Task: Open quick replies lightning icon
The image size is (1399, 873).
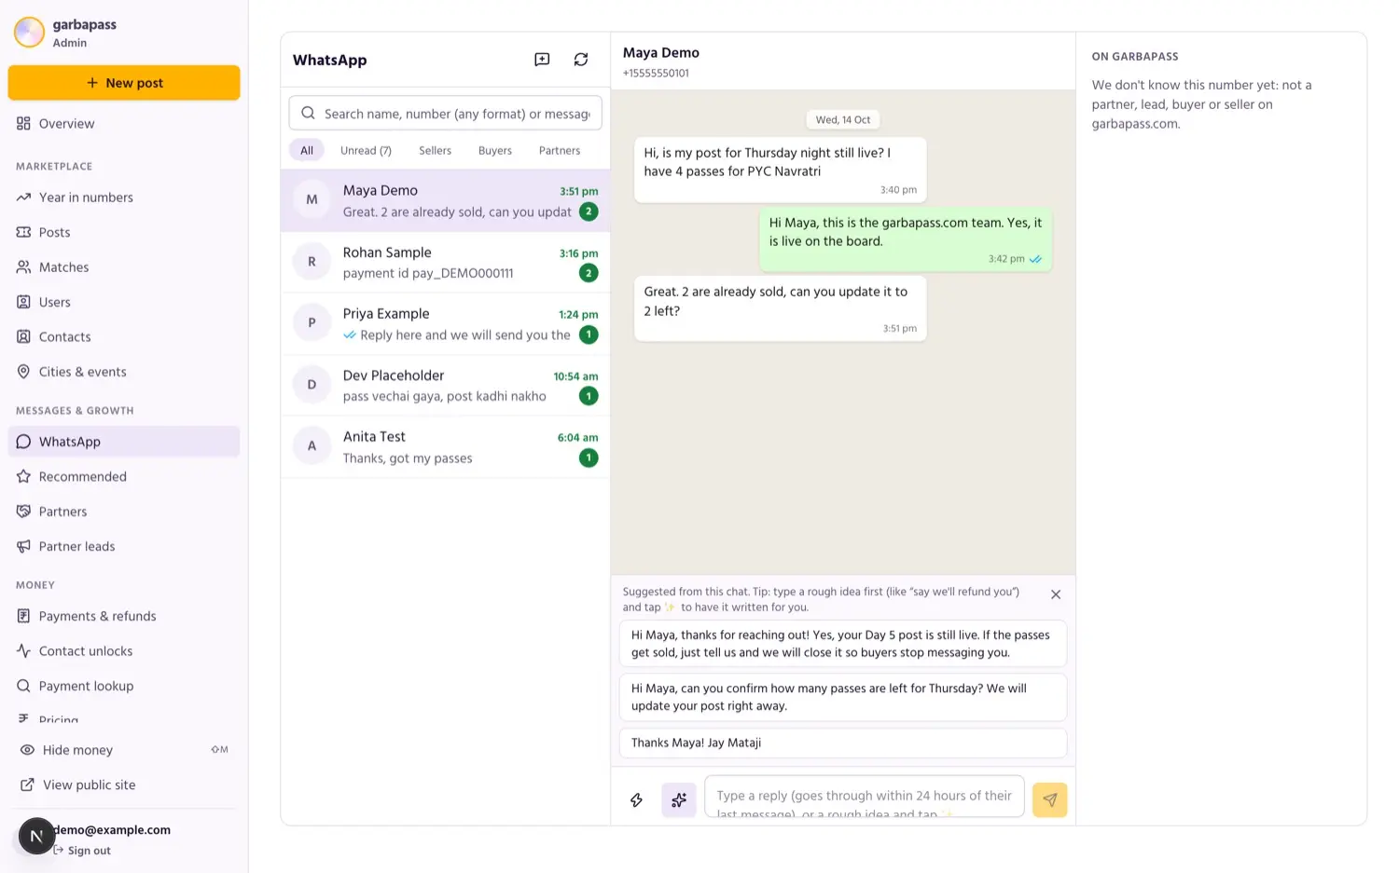Action: pos(636,799)
